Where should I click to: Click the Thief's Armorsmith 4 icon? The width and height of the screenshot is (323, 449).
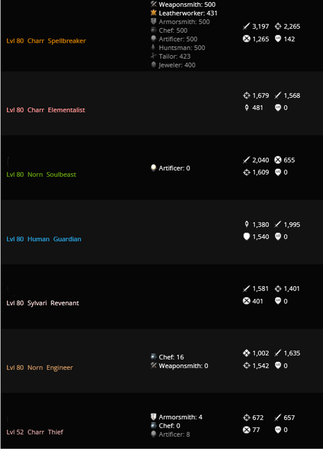(x=154, y=417)
